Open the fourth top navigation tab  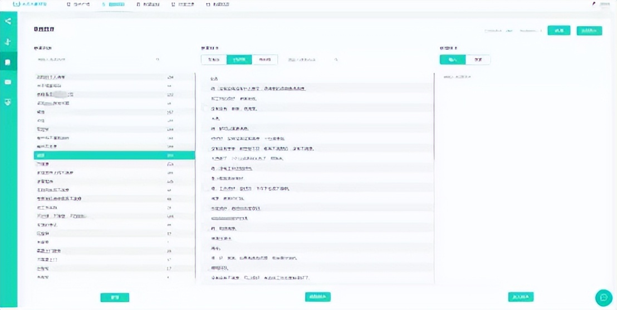tap(183, 4)
